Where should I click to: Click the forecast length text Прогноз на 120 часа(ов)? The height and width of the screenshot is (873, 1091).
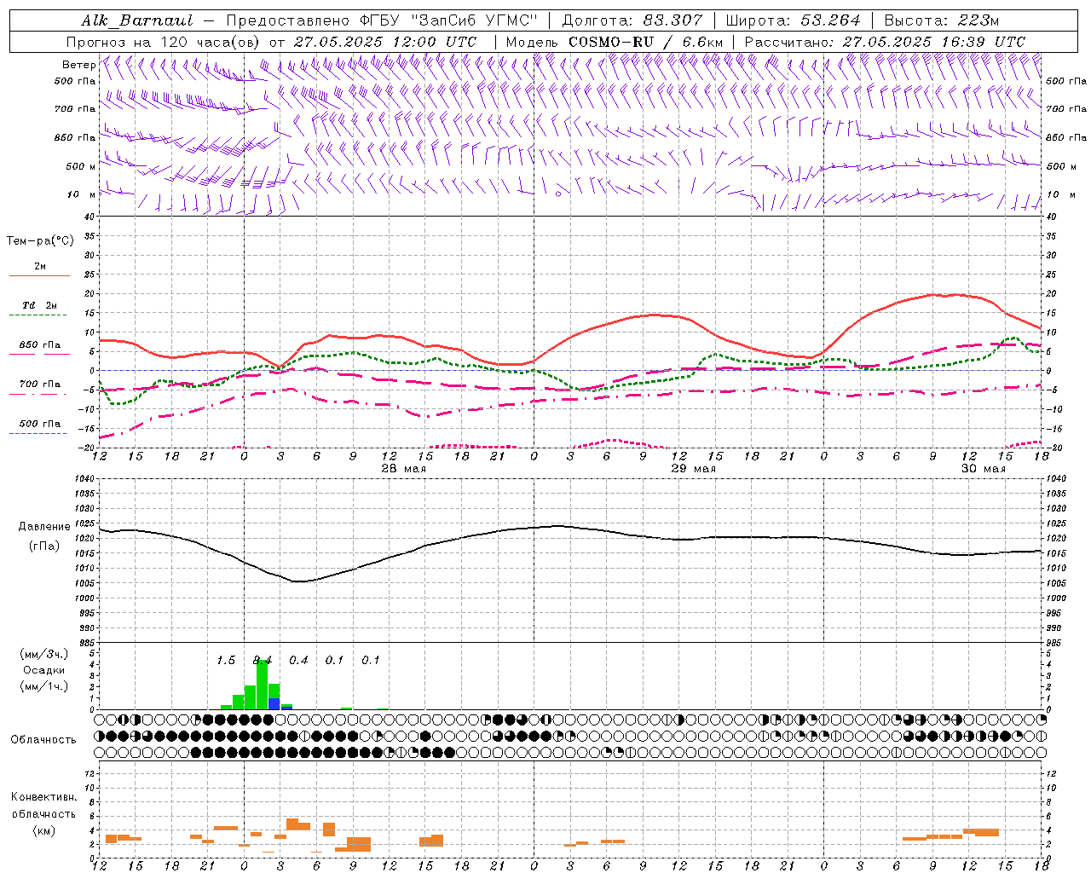point(165,42)
